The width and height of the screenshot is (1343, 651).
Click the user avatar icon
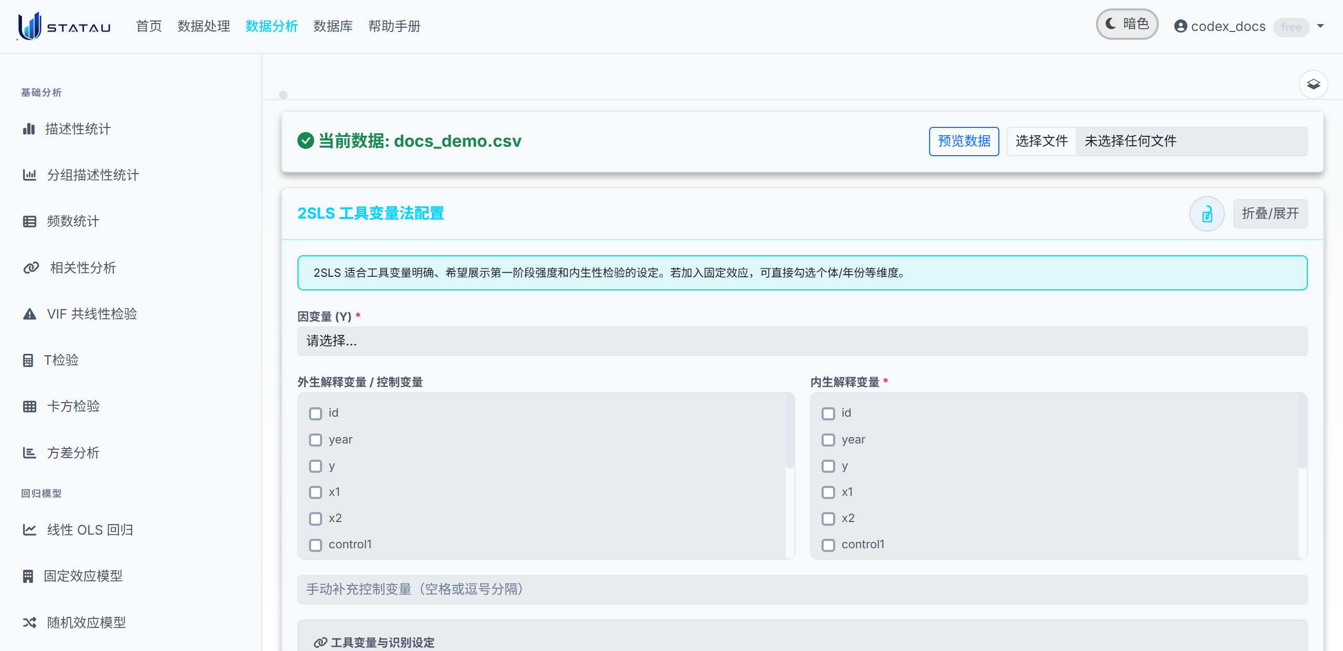click(1180, 26)
